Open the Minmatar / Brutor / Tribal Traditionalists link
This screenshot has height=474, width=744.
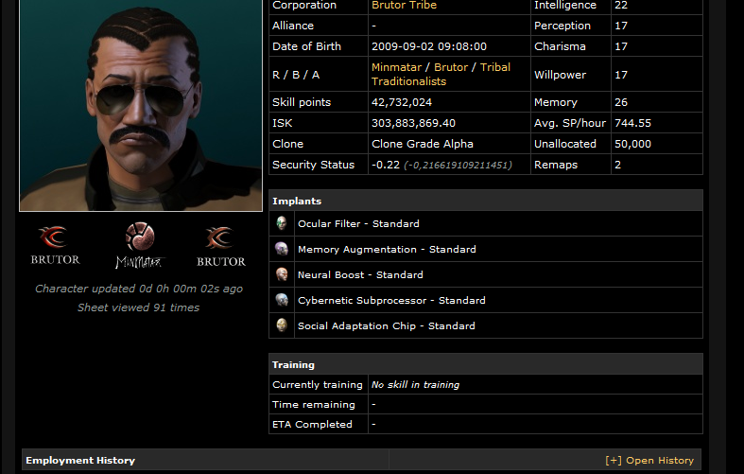[x=441, y=74]
